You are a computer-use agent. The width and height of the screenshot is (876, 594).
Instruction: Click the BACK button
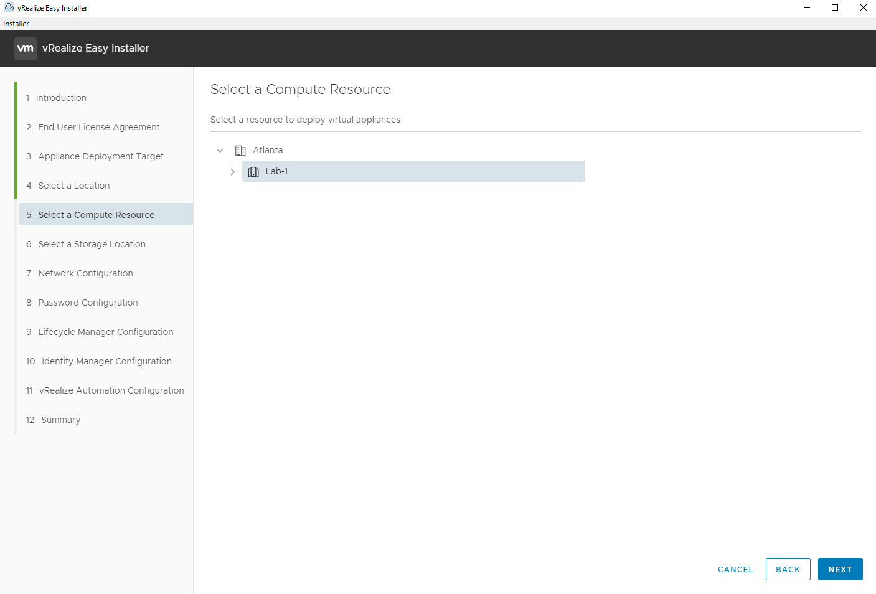point(788,569)
